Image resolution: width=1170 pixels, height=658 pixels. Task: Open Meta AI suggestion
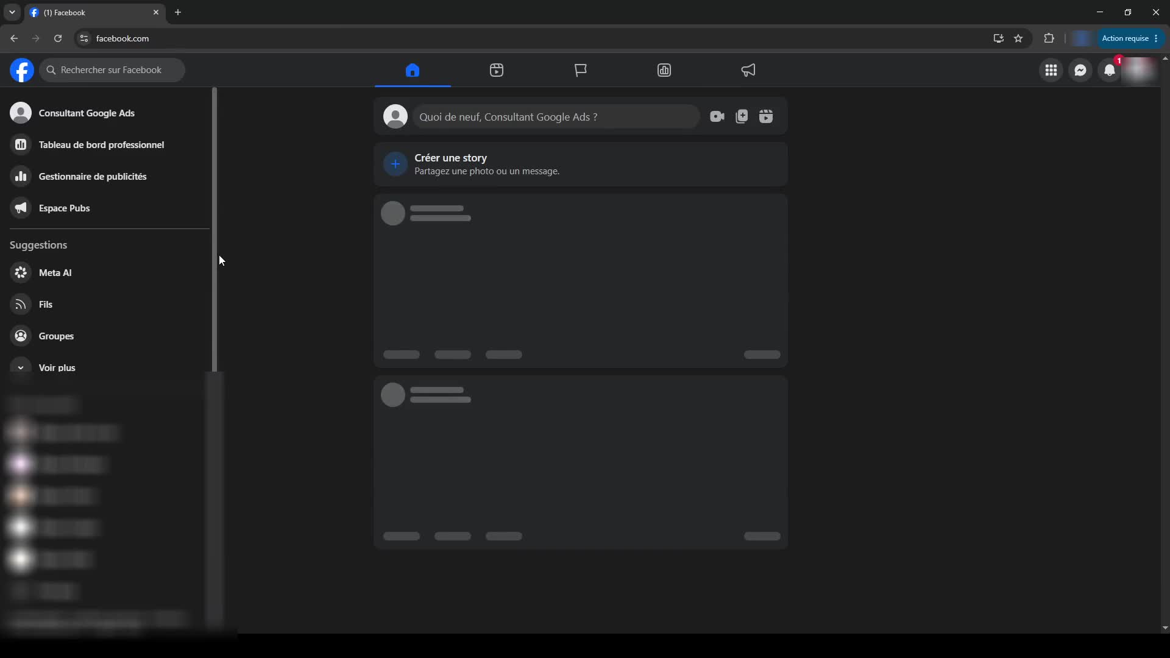(107, 272)
